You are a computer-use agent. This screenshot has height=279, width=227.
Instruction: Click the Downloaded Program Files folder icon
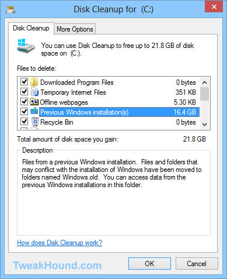click(34, 82)
